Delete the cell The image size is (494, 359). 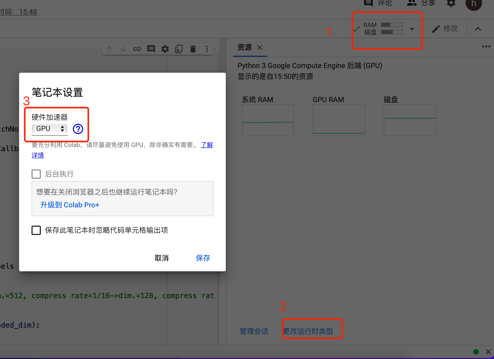tap(193, 49)
